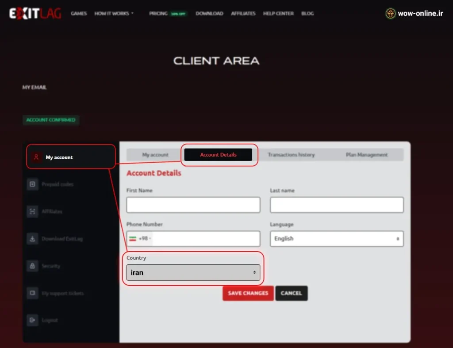
Task: Open the Transactions history tab
Action: coord(291,155)
